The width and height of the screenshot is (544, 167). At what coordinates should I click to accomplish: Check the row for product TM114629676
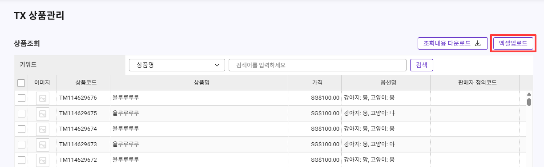point(22,98)
